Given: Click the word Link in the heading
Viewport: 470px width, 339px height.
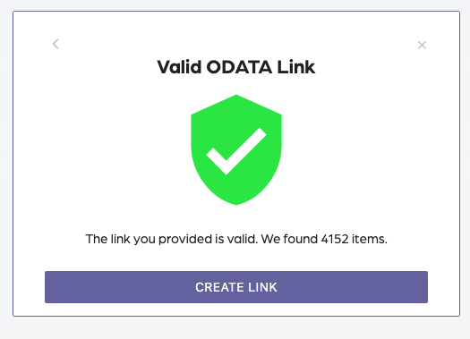Looking at the screenshot, I should tap(295, 67).
